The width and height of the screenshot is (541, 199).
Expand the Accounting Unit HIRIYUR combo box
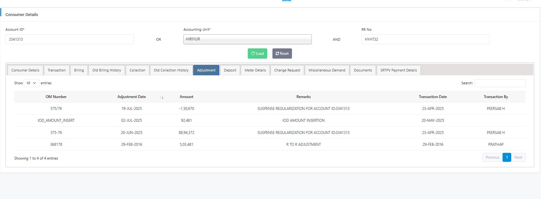click(x=247, y=39)
